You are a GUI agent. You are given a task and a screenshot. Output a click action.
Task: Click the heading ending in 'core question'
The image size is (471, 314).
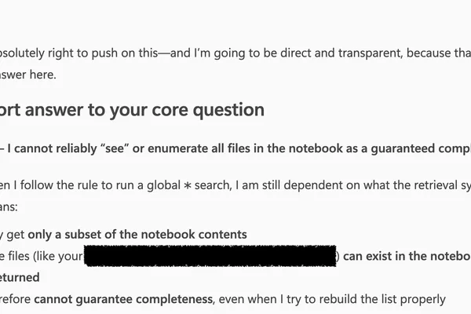[x=132, y=110]
